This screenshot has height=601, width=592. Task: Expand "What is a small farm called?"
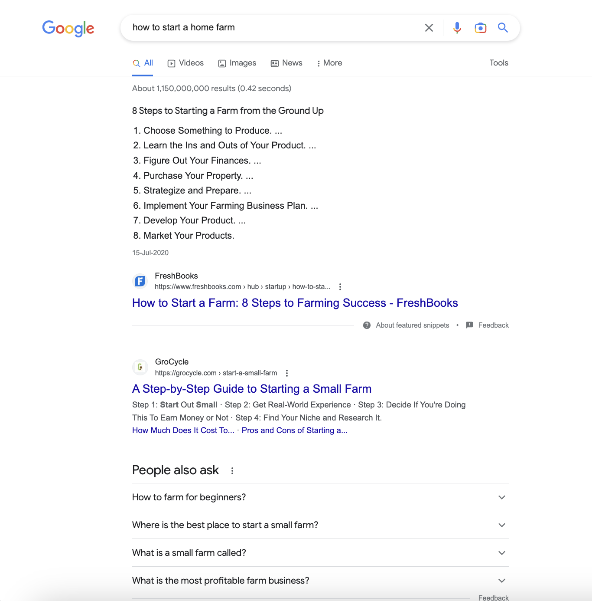pyautogui.click(x=320, y=553)
